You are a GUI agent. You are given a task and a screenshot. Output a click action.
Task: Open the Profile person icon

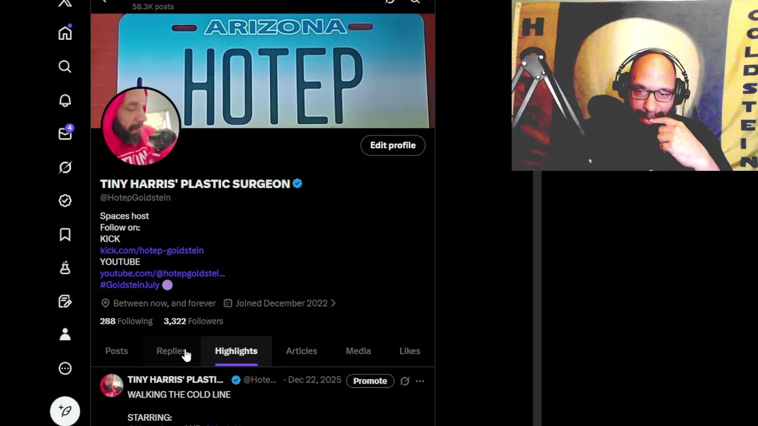pos(65,335)
